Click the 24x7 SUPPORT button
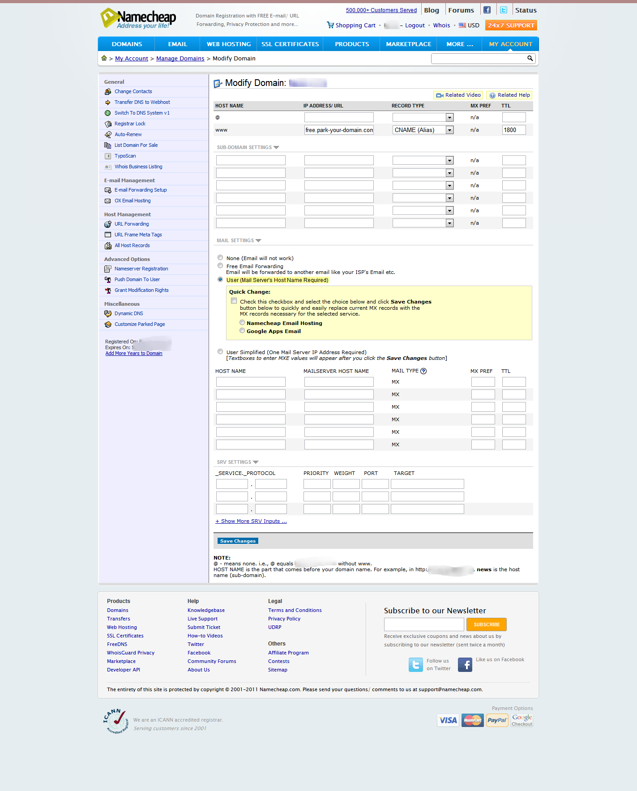 (511, 25)
